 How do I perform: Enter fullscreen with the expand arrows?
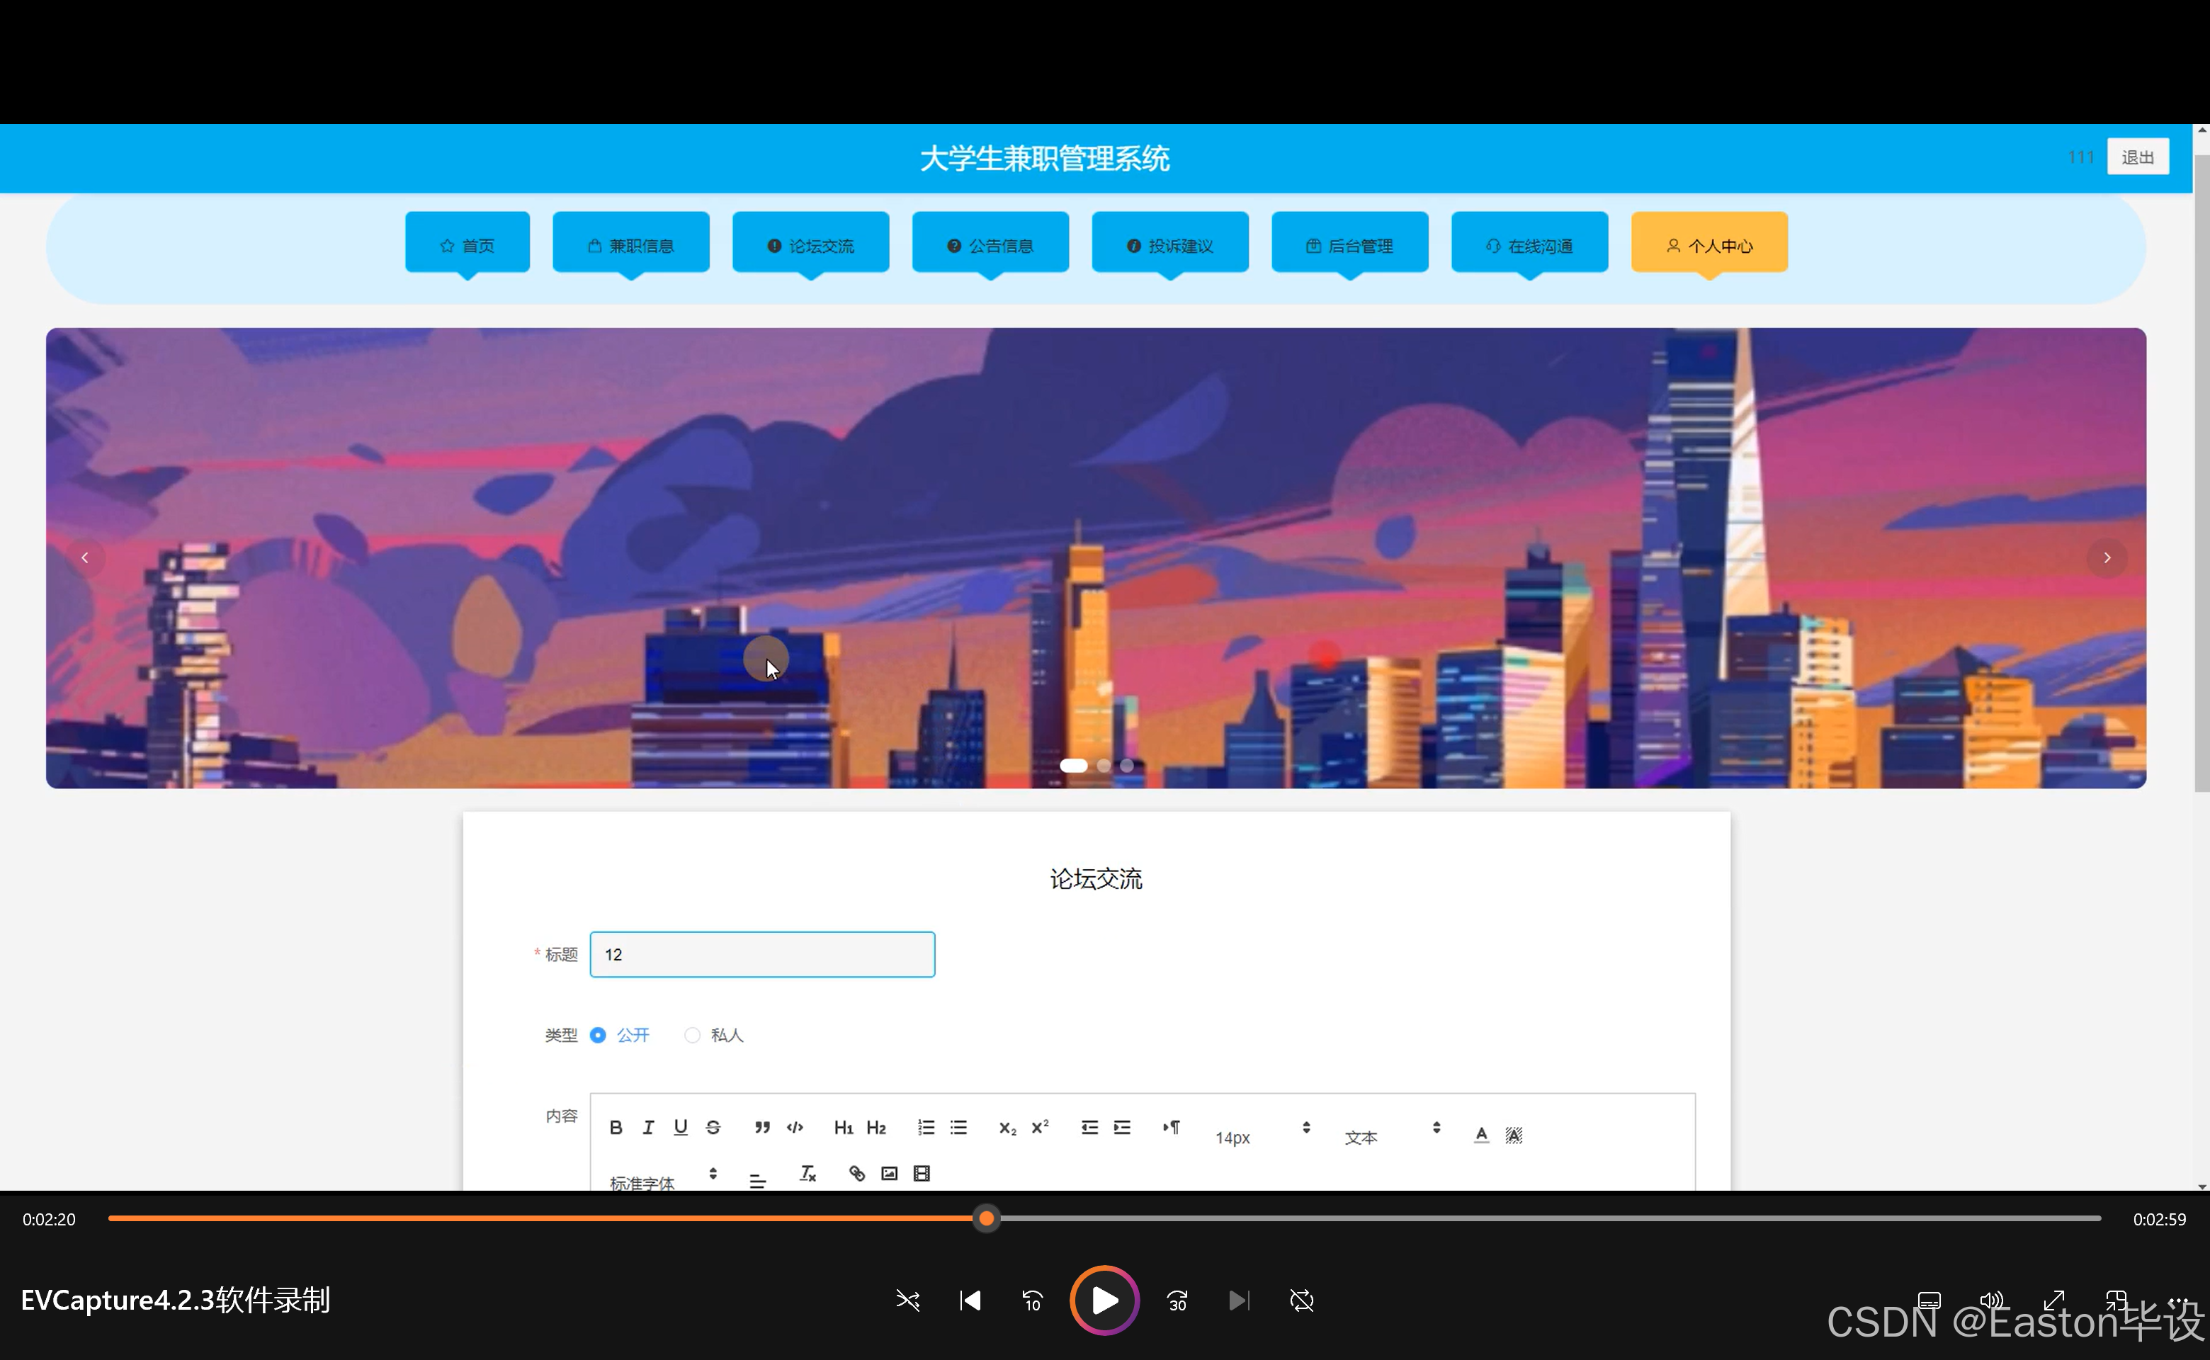pos(2054,1300)
